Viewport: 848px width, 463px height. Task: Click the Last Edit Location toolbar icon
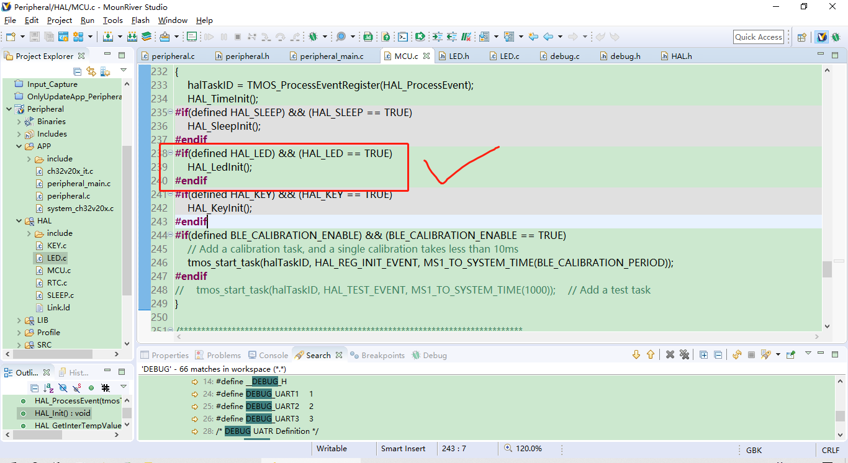coord(533,37)
